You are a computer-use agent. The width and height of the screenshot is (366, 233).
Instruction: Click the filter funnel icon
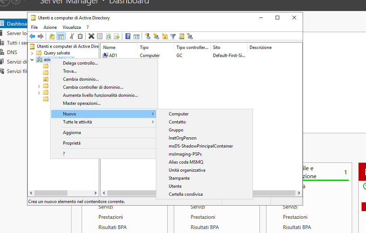tap(173, 37)
